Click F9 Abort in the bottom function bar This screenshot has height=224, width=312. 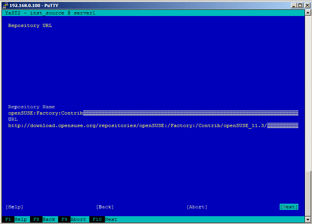pos(74,219)
